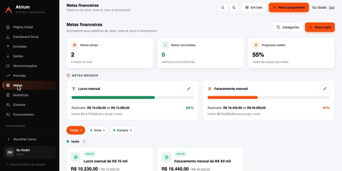Click target icon on Lucro mensal de R$ 15 mil card
Image resolution: width=342 pixels, height=171 pixels.
tap(76, 157)
